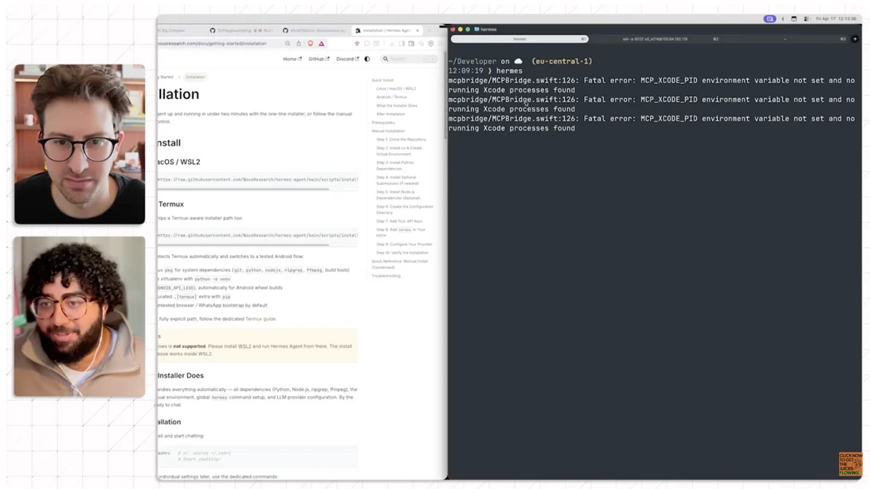
Task: Click the orange CLICK NOW overlay sticker
Action: 849,464
